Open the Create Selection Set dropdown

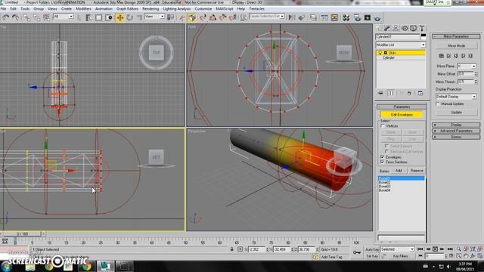pos(267,16)
